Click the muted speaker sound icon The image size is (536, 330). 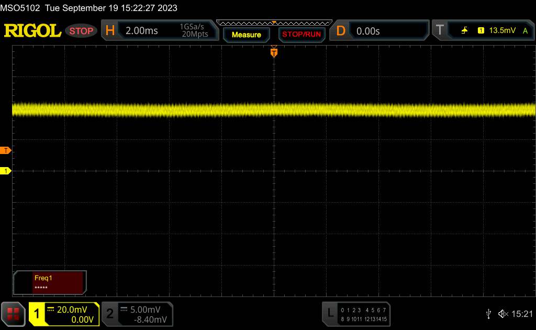[502, 314]
